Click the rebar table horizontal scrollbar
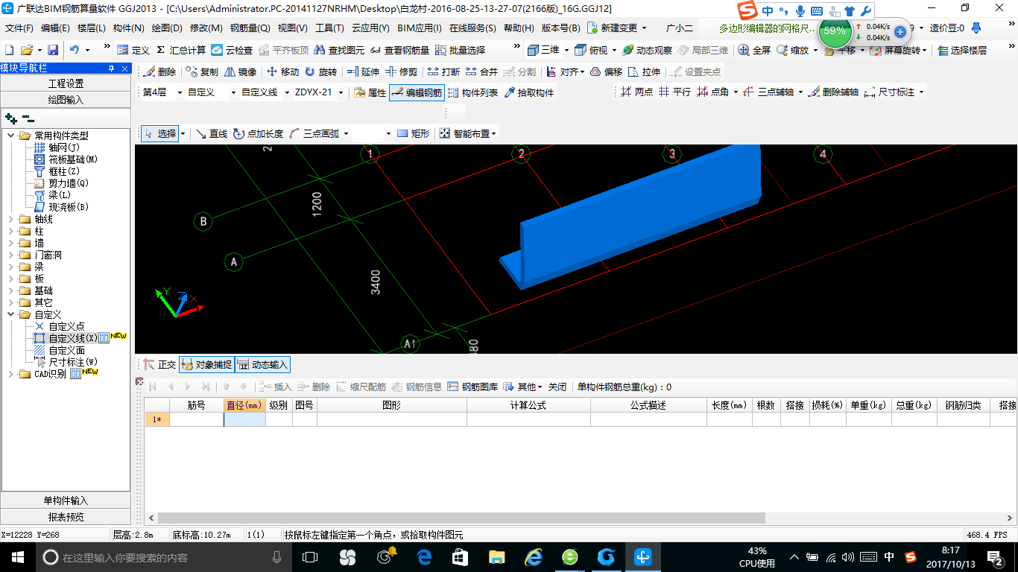This screenshot has height=572, width=1018. point(462,518)
